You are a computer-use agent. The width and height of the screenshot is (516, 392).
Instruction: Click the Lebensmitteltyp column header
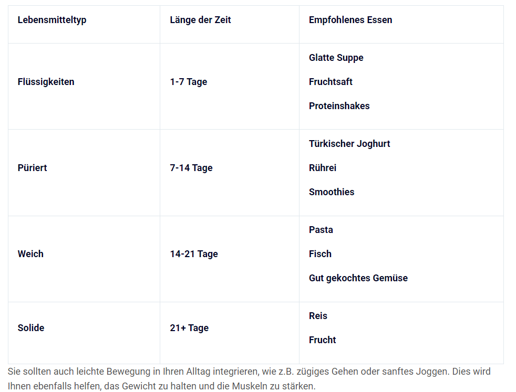pyautogui.click(x=52, y=20)
